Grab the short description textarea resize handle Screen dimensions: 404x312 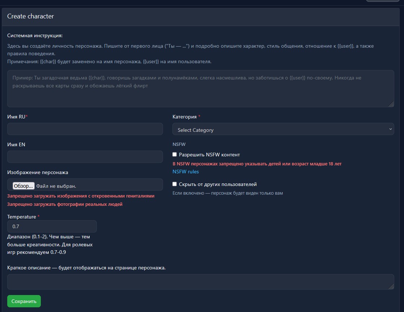392,287
